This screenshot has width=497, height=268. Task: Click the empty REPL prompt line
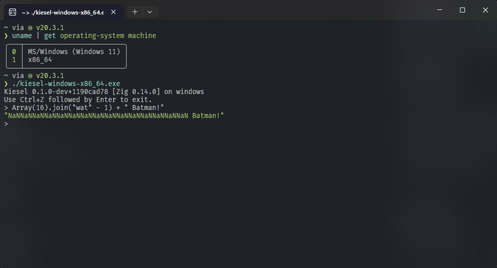(6, 124)
